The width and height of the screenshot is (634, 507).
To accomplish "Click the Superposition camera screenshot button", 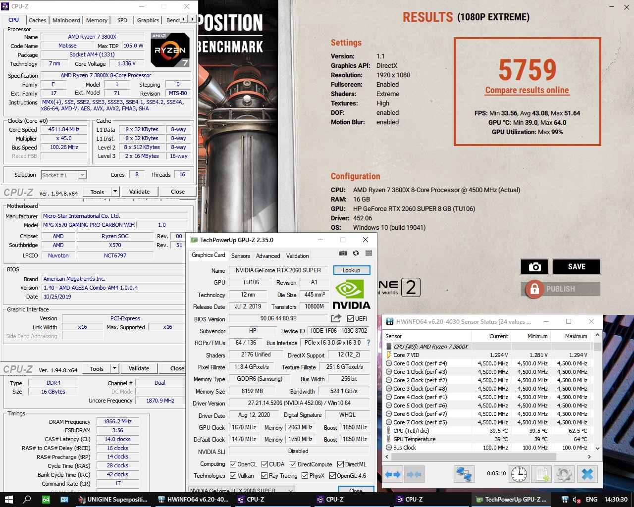I will pyautogui.click(x=534, y=267).
